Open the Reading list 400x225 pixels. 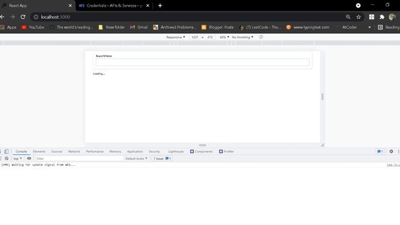click(x=389, y=27)
